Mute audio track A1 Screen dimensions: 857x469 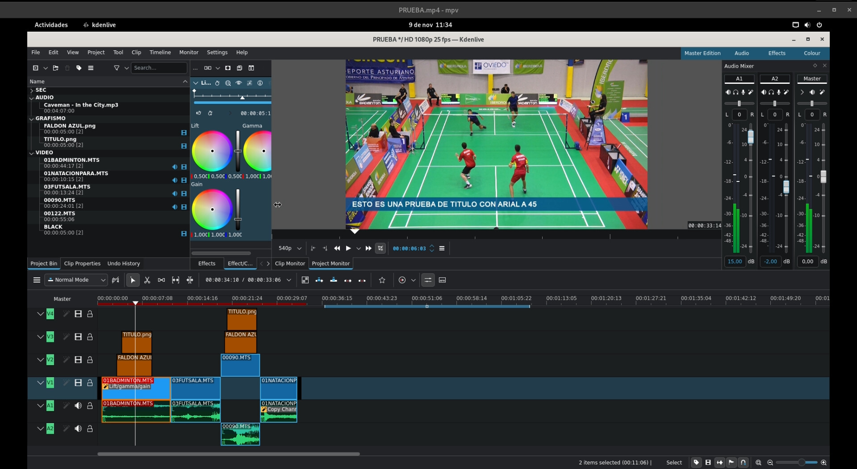click(x=78, y=406)
